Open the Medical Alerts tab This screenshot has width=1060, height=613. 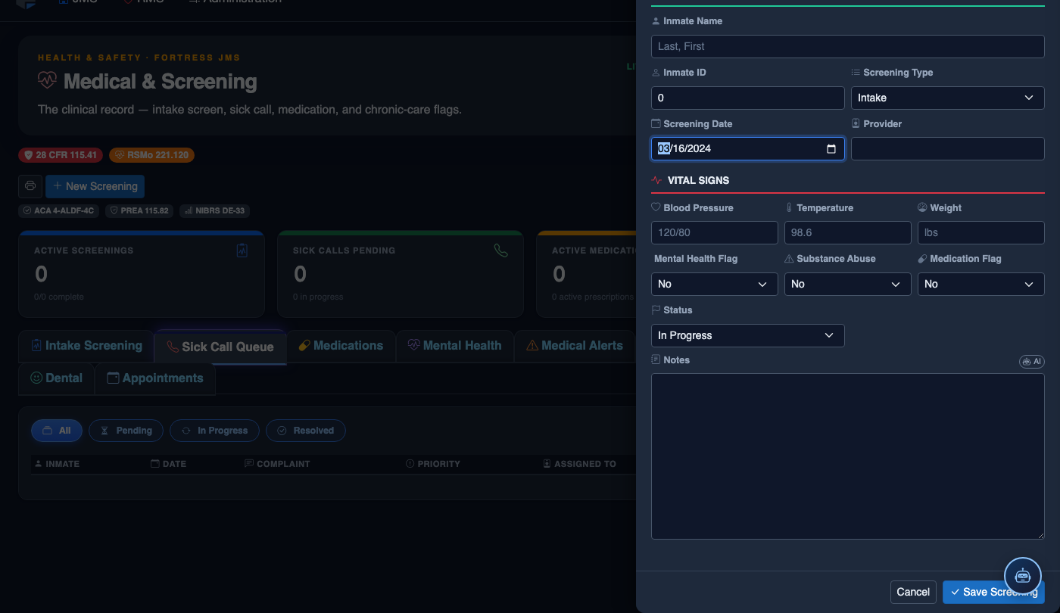575,346
